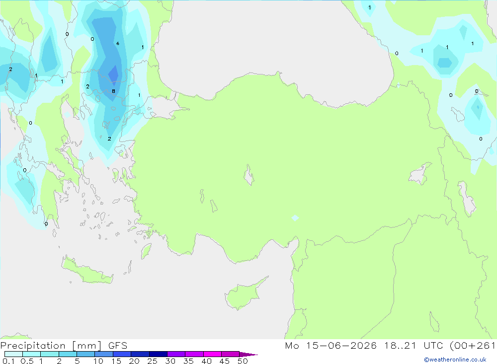
Task: Click the 'GFS' model label
Action: [x=118, y=346]
